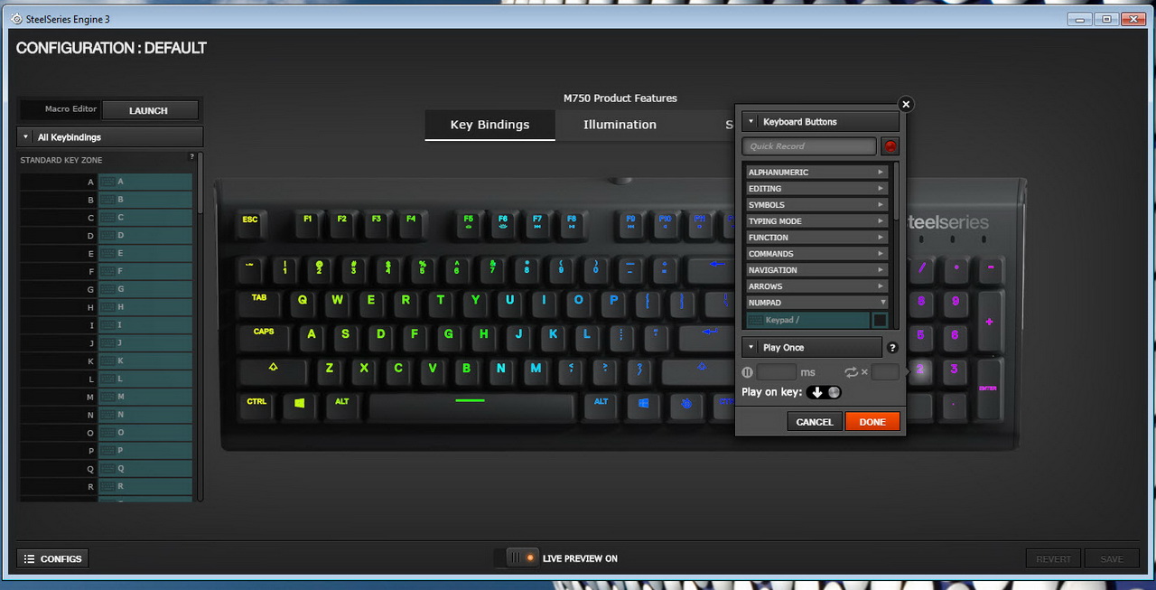The height and width of the screenshot is (590, 1156).
Task: Click the category list scrollbar in popup
Action: (896, 192)
